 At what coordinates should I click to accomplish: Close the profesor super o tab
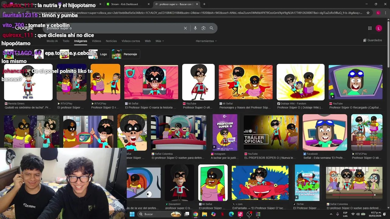tap(197, 4)
